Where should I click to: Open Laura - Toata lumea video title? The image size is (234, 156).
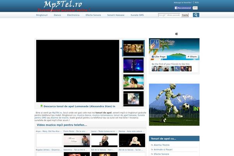tap(104, 131)
